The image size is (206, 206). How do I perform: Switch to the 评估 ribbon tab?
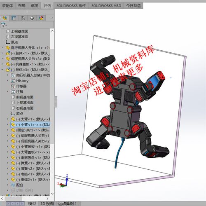[x=47, y=6]
